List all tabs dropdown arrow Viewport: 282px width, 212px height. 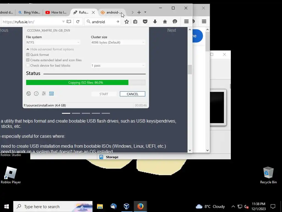[x=145, y=12]
